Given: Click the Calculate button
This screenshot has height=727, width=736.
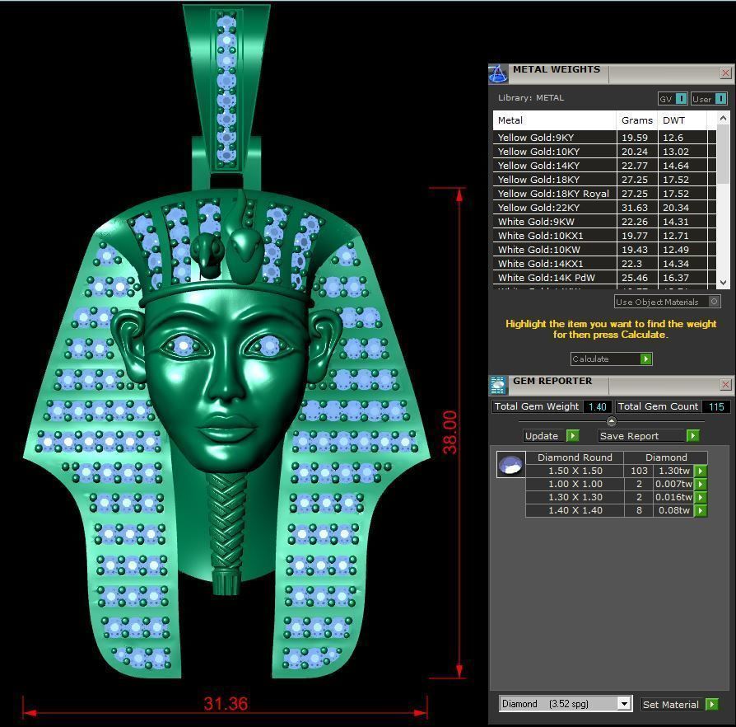Looking at the screenshot, I should [x=611, y=359].
